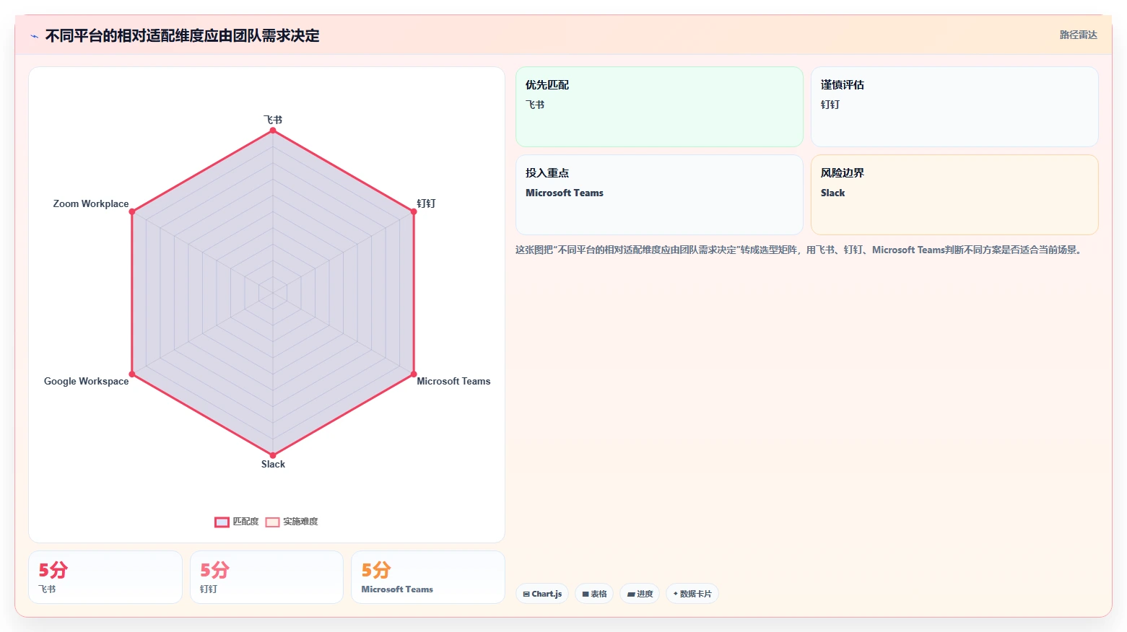Select the Zoom Workplace radar data point
The width and height of the screenshot is (1127, 632).
[x=132, y=212]
